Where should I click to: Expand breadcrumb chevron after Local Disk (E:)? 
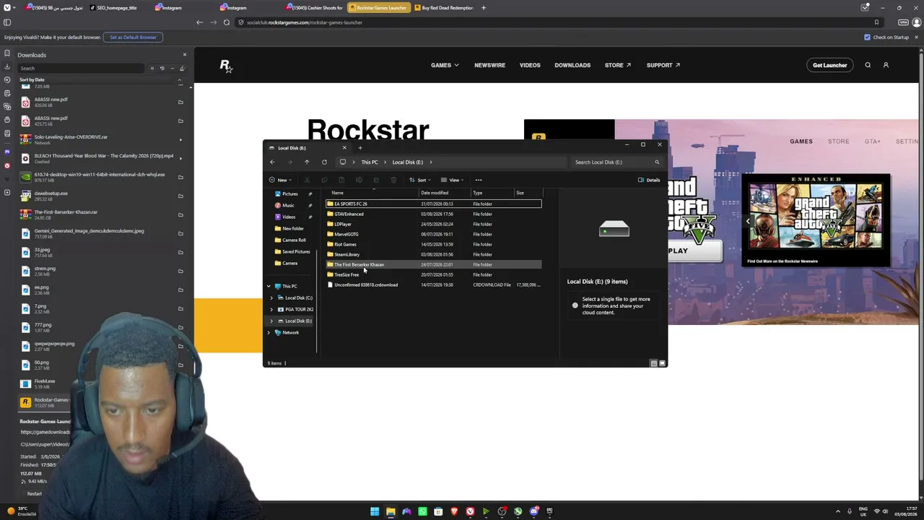pyautogui.click(x=431, y=162)
